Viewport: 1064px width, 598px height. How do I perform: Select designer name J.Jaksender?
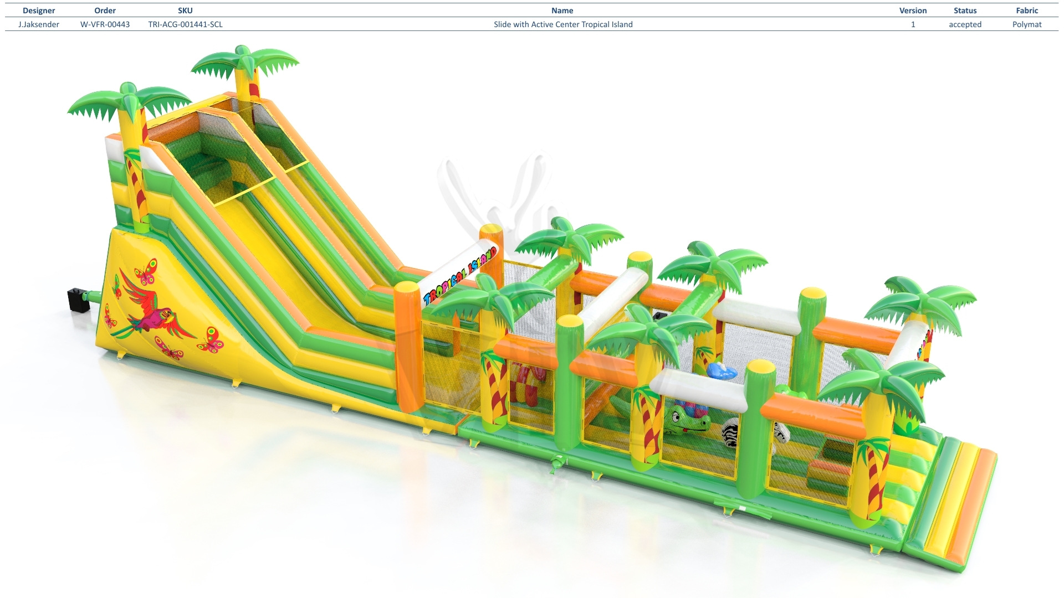tap(39, 24)
